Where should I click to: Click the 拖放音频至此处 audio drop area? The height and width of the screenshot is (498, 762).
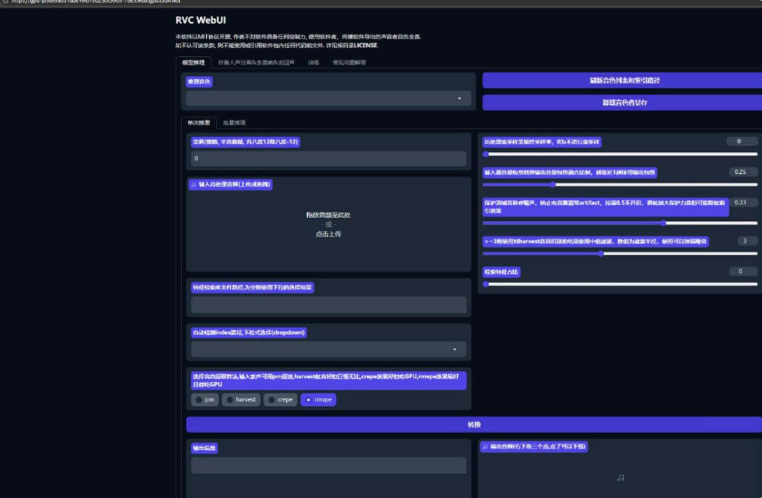329,224
